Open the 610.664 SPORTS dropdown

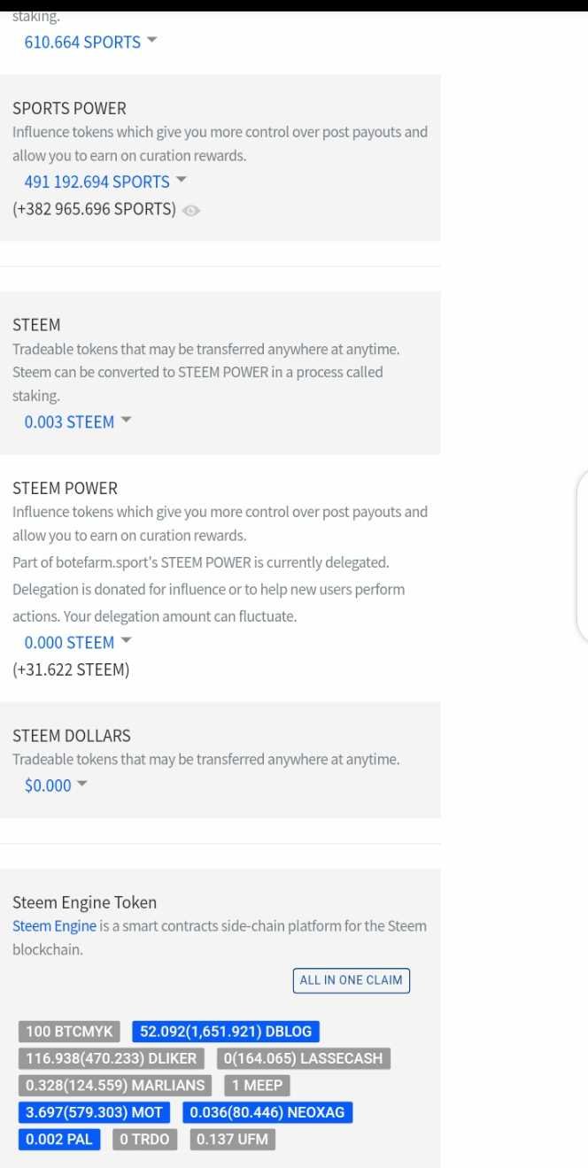coord(90,42)
